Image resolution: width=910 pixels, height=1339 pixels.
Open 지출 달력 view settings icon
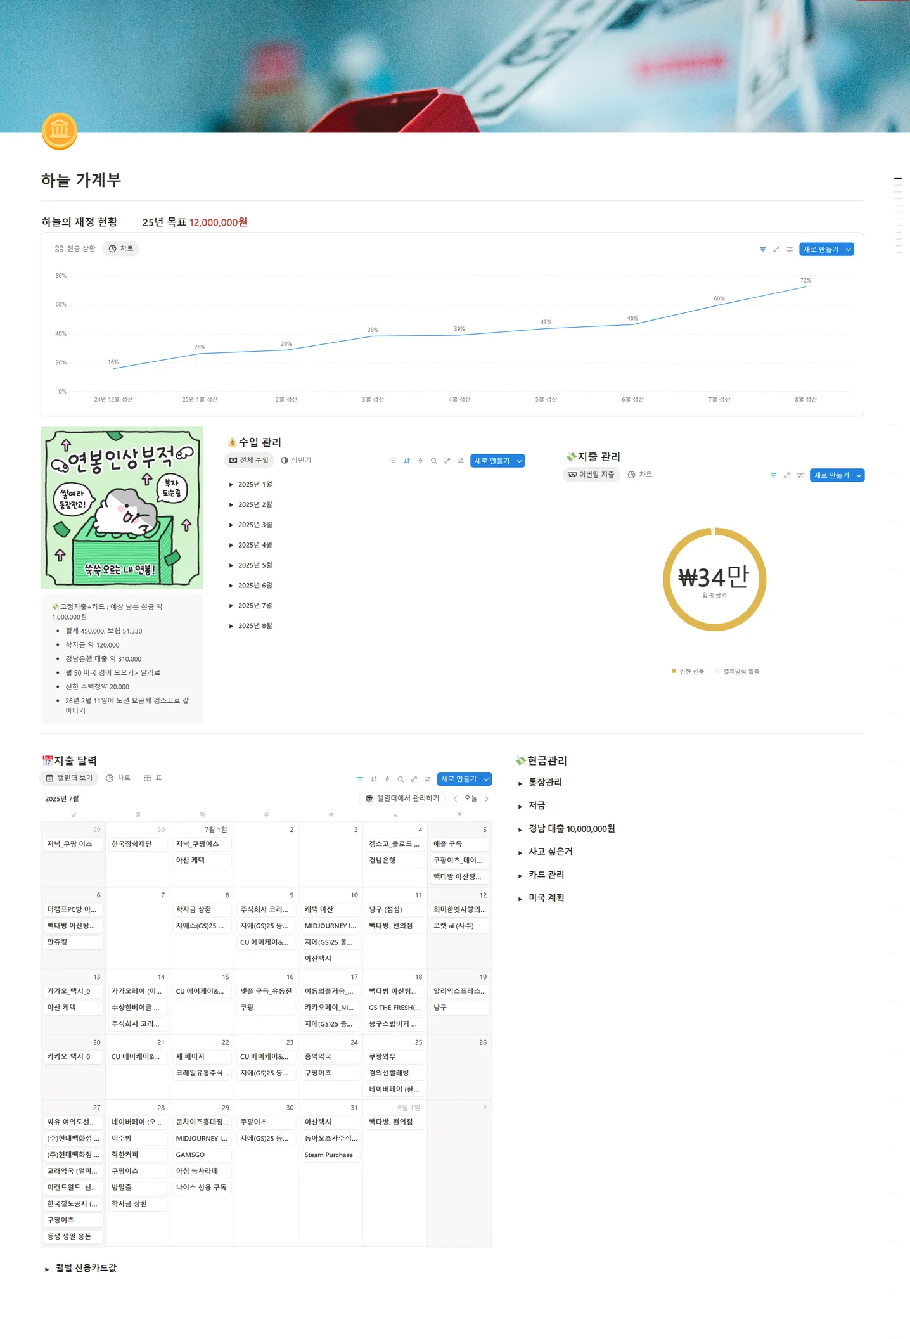click(427, 779)
